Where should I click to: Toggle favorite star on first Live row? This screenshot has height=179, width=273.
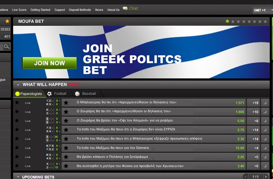17,103
